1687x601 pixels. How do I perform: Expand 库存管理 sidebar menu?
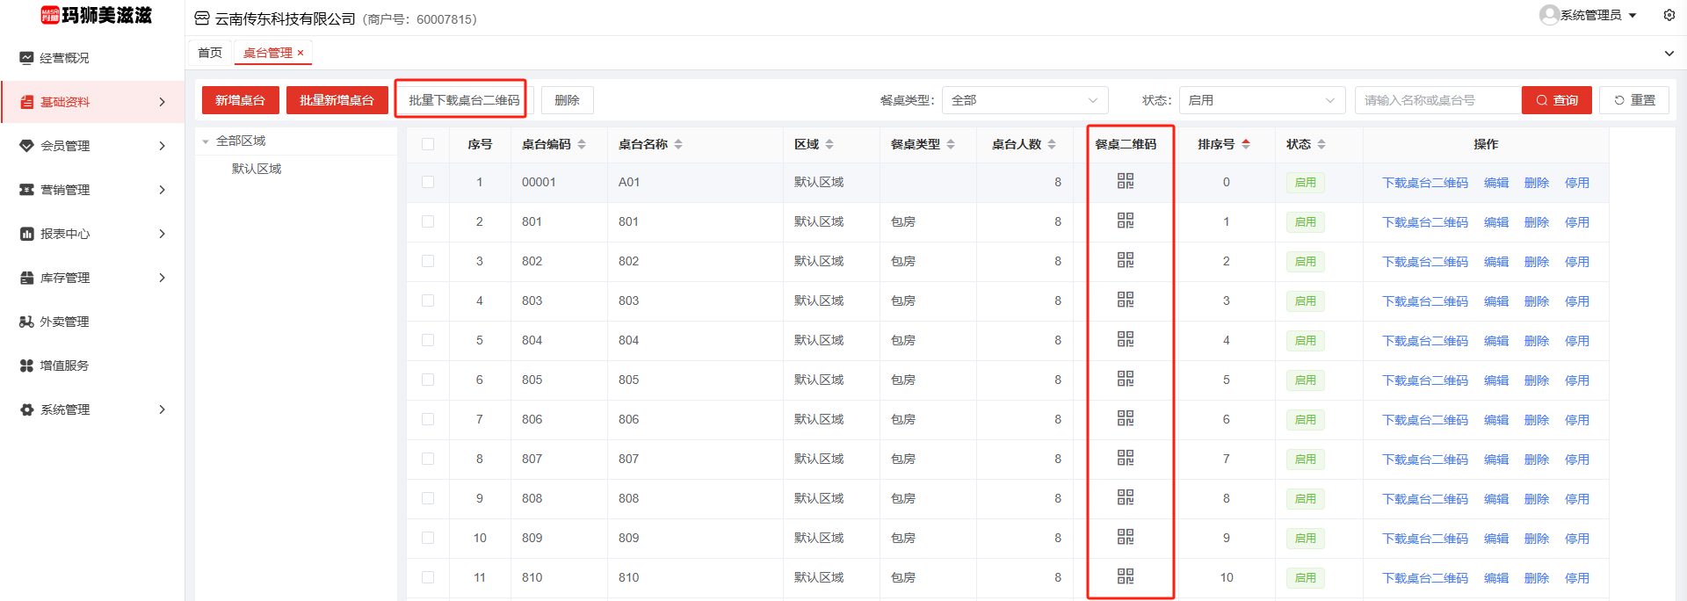(92, 278)
